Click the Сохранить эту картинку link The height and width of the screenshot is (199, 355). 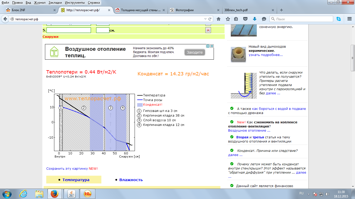[67, 168]
